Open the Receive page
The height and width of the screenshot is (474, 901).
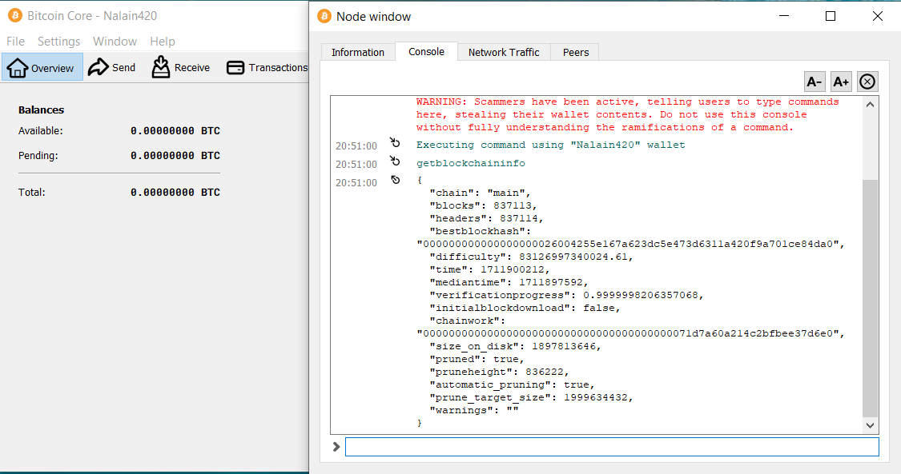coord(180,68)
